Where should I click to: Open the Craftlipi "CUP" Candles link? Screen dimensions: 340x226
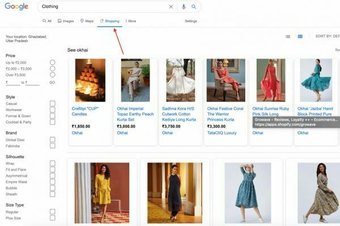tap(85, 111)
